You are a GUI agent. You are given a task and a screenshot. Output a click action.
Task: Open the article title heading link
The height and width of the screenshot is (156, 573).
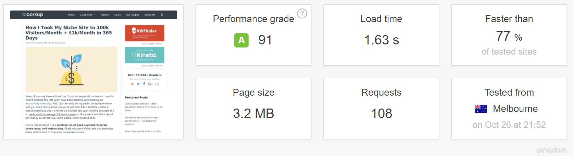69,33
